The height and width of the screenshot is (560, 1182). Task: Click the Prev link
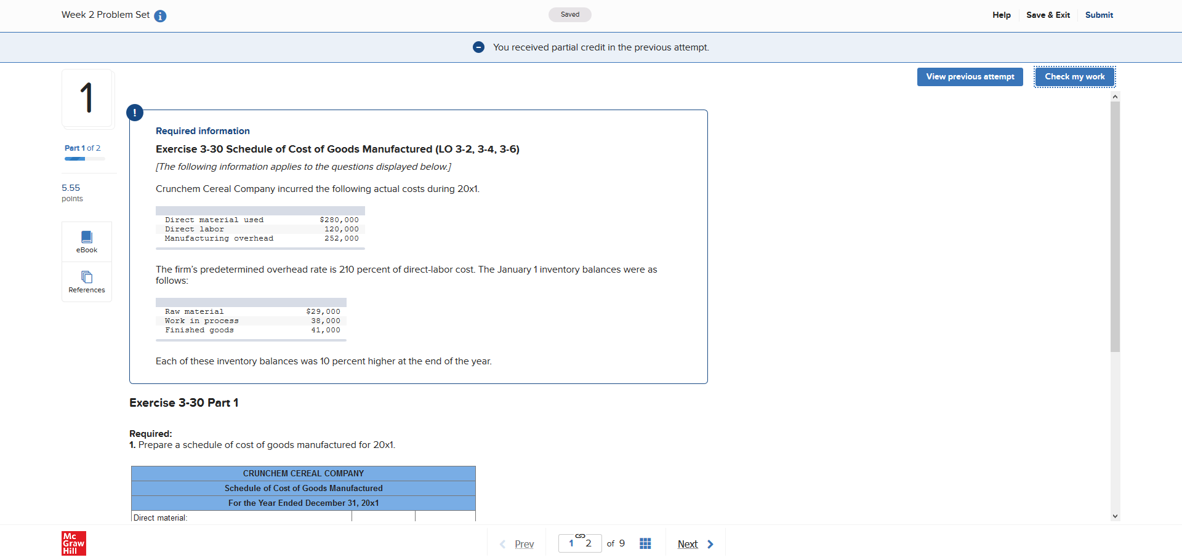point(525,544)
